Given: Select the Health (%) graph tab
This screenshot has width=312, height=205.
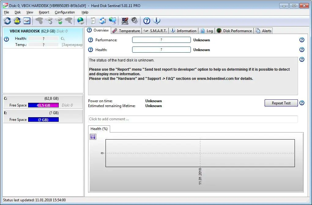Looking at the screenshot, I should [99, 129].
